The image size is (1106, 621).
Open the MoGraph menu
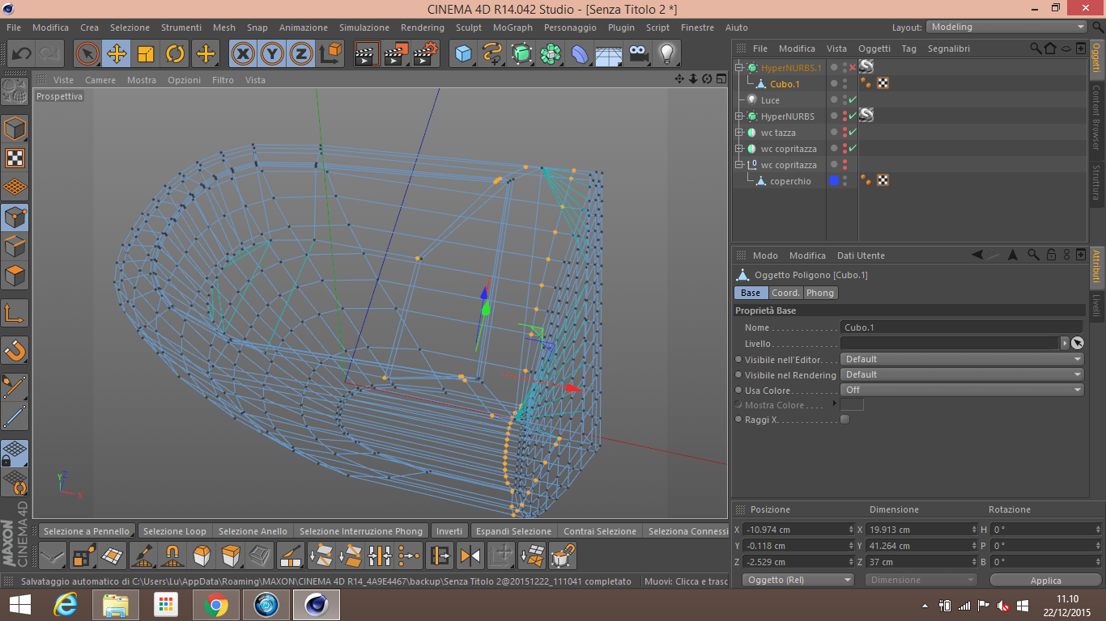point(513,27)
